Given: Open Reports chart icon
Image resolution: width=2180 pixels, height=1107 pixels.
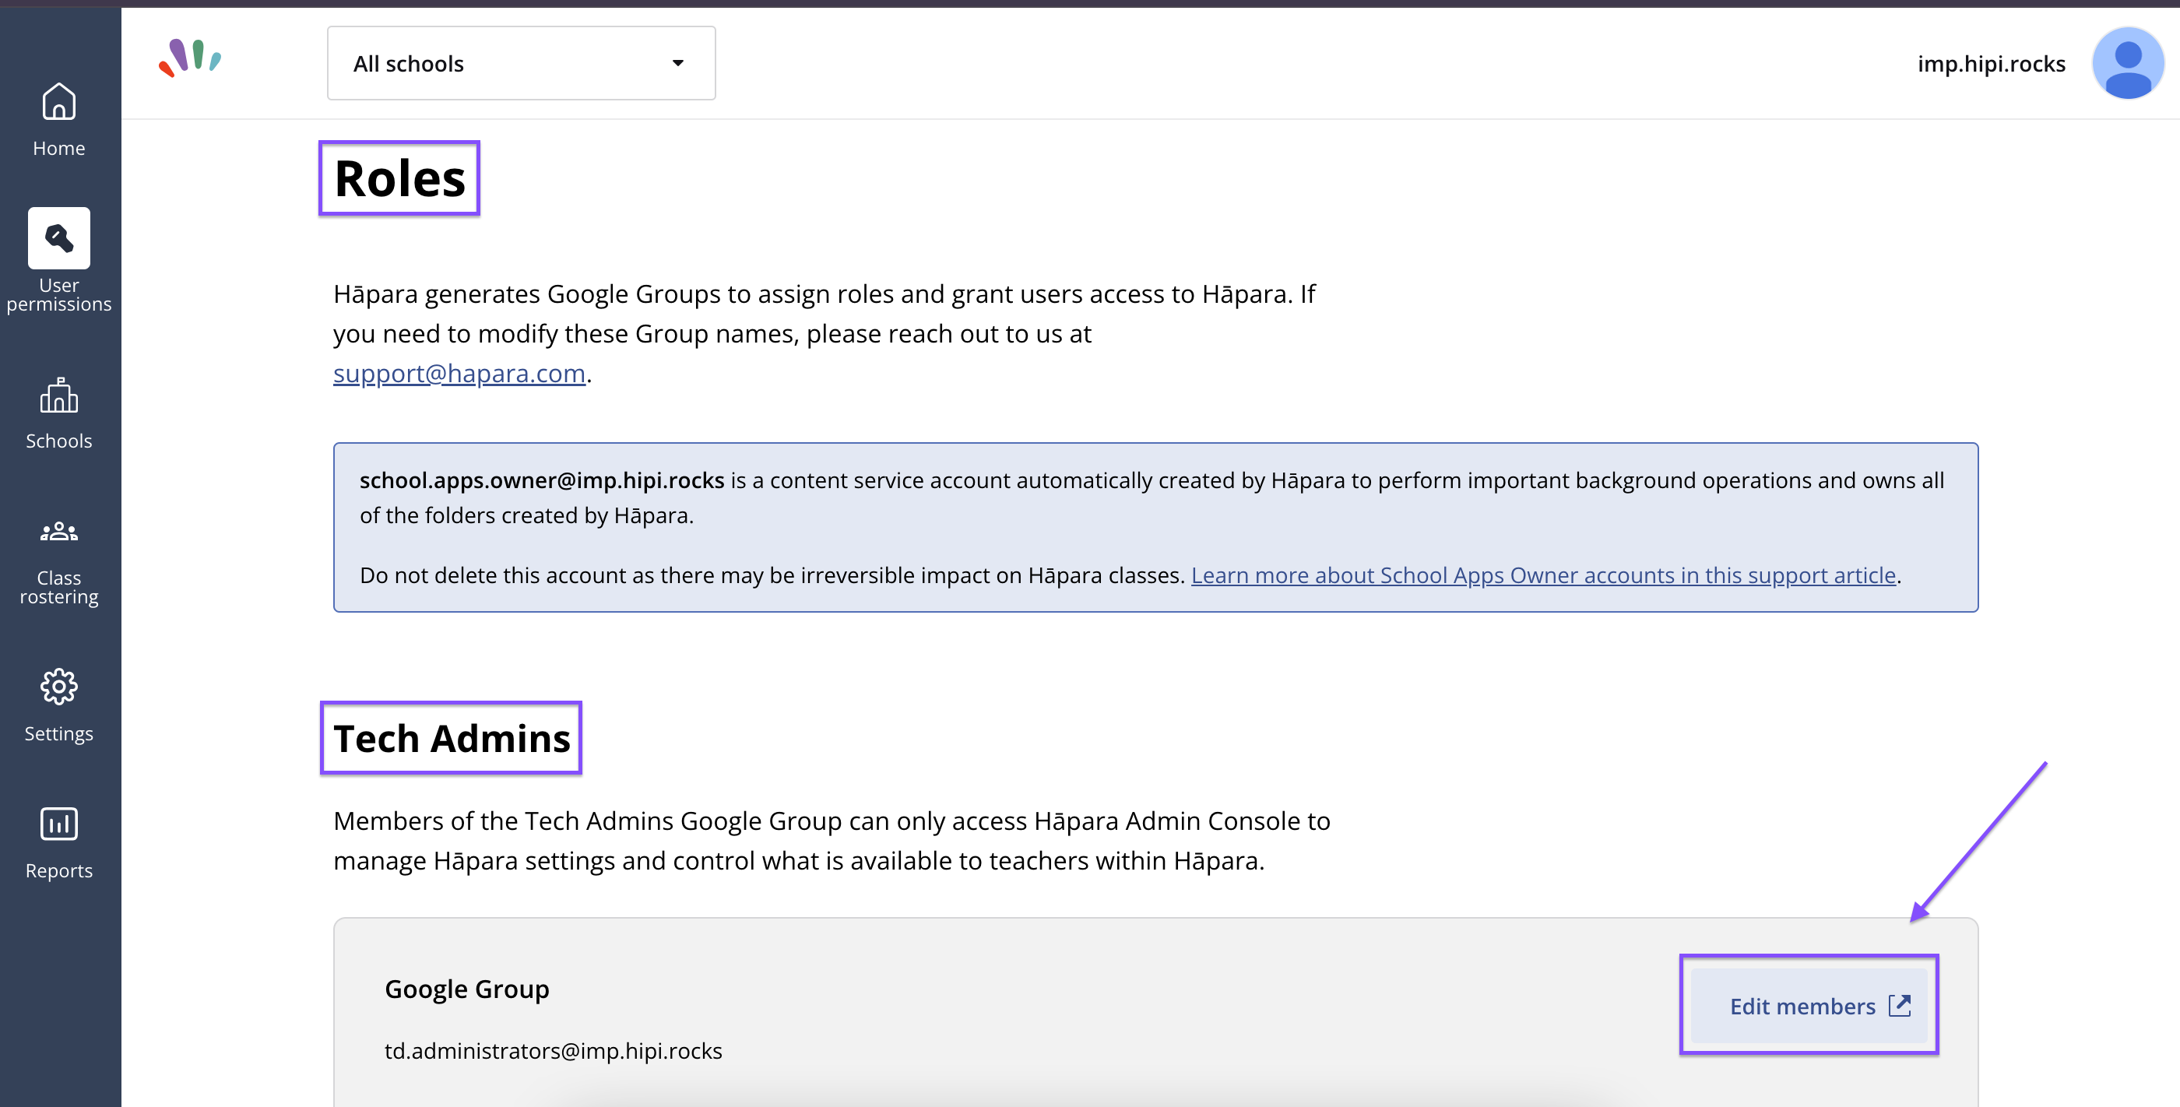Looking at the screenshot, I should click(58, 824).
